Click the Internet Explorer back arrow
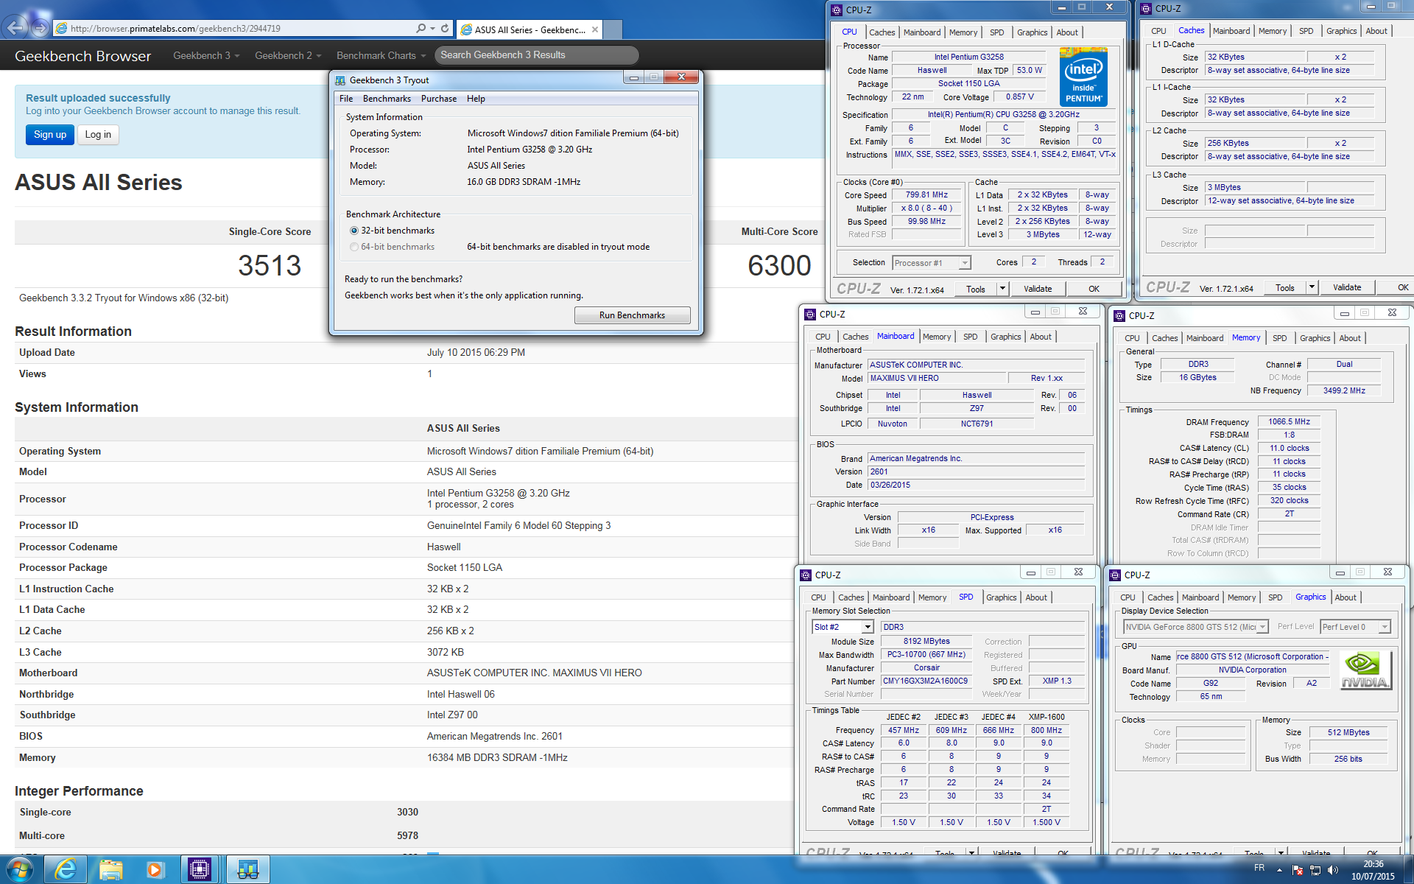Screen dimensions: 1414x884 click(x=16, y=27)
